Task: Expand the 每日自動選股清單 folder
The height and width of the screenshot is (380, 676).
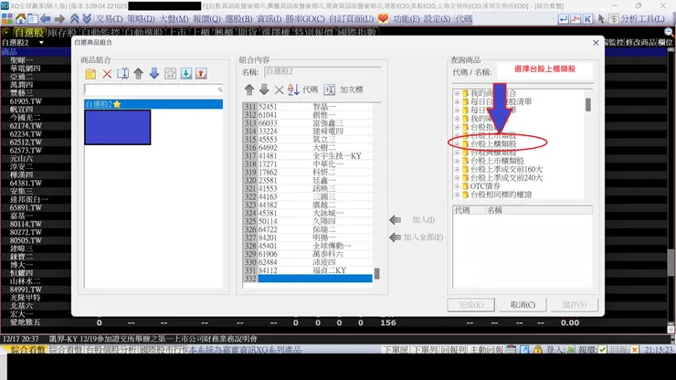Action: click(457, 101)
